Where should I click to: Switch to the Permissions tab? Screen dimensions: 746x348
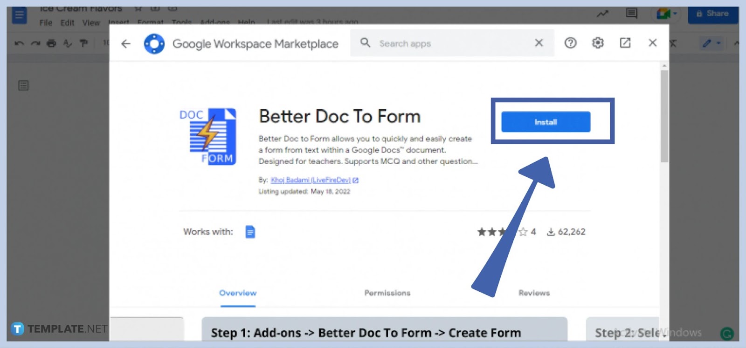click(387, 293)
